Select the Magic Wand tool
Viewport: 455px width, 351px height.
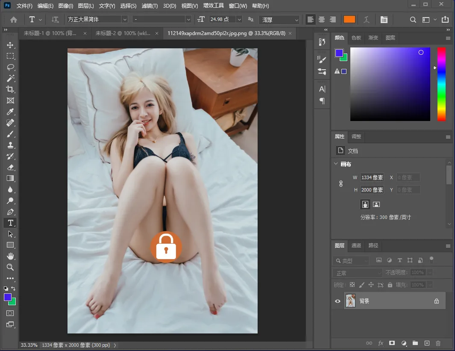tap(10, 78)
